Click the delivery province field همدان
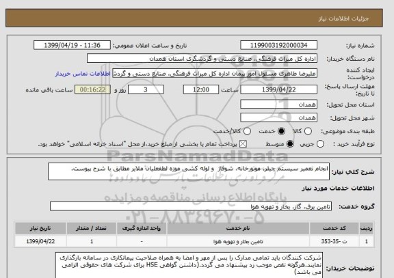Screen dimensions: 394x278 [x=278, y=105]
